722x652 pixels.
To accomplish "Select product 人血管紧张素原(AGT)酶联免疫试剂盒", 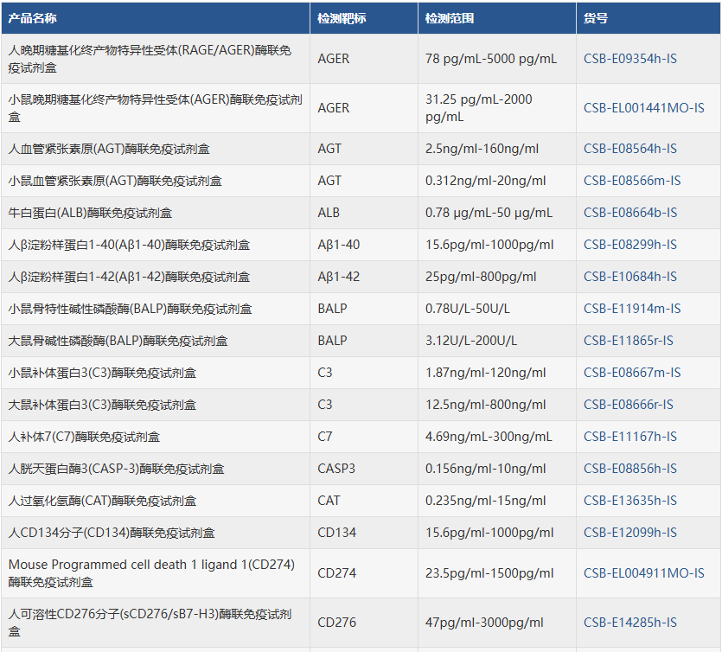I will coord(109,150).
